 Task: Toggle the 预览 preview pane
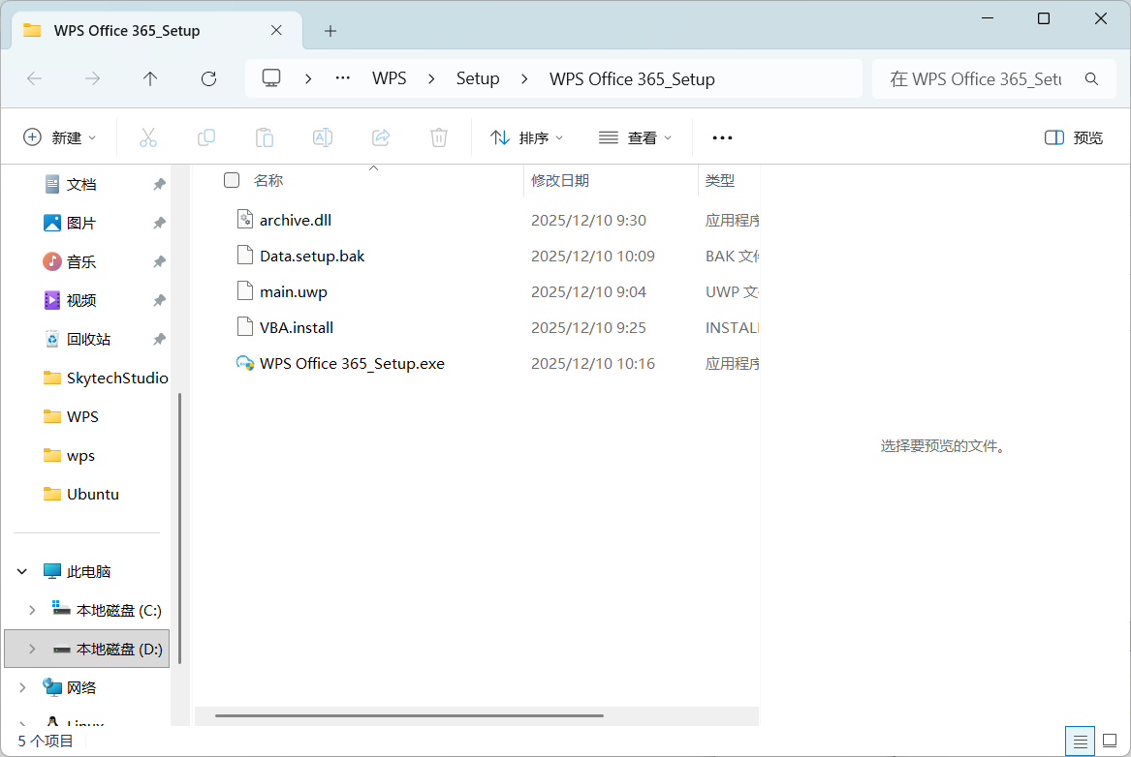[1074, 137]
